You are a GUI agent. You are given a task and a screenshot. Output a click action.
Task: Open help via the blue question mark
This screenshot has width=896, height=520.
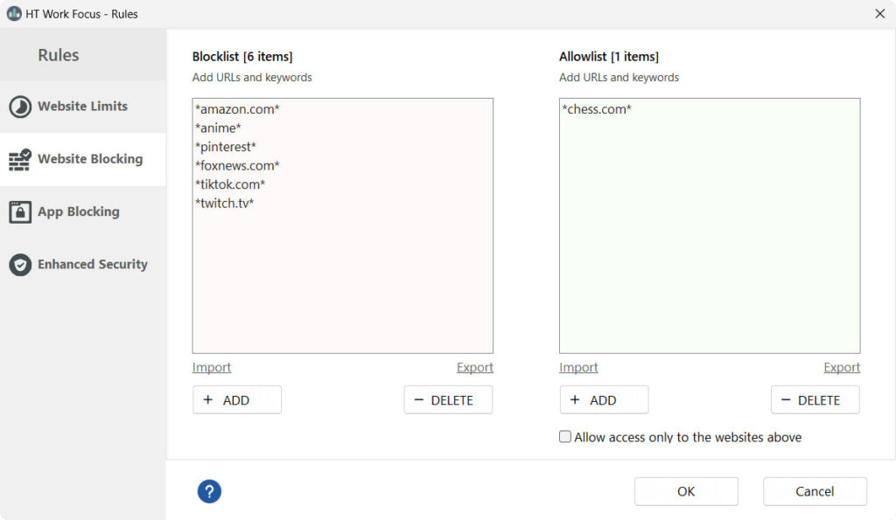(209, 491)
